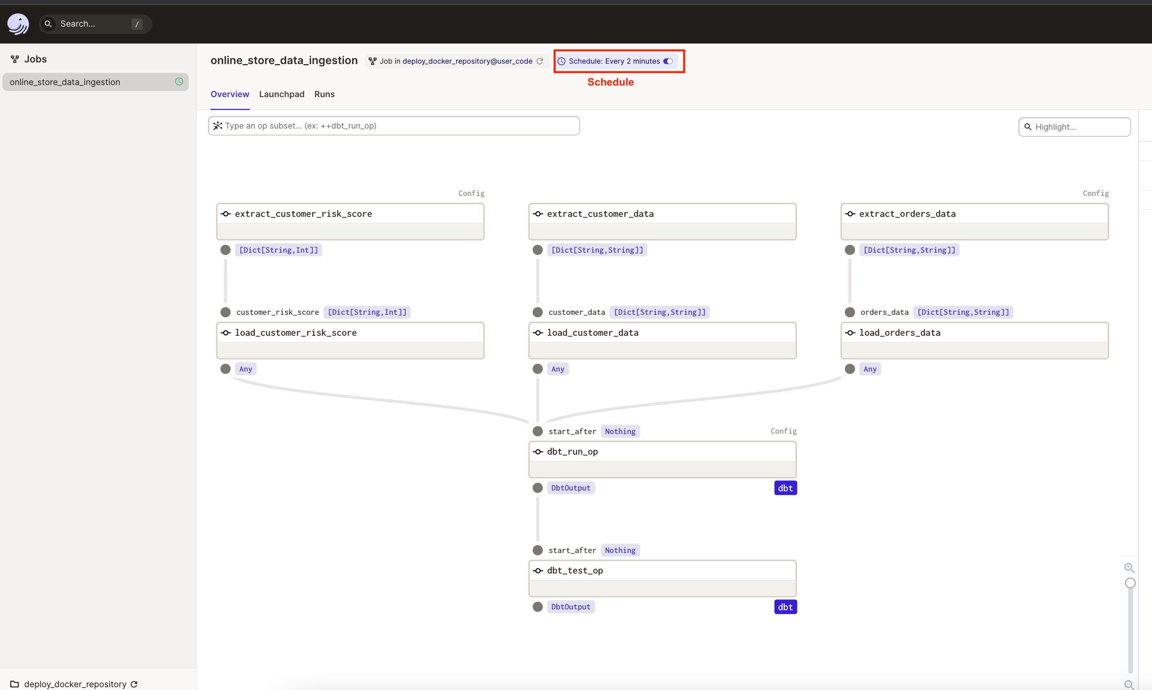The image size is (1152, 690).
Task: Toggle the Every 2 minutes schedule switch
Action: pos(668,61)
